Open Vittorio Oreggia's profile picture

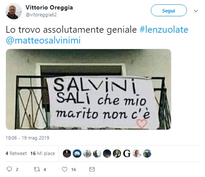[13, 11]
